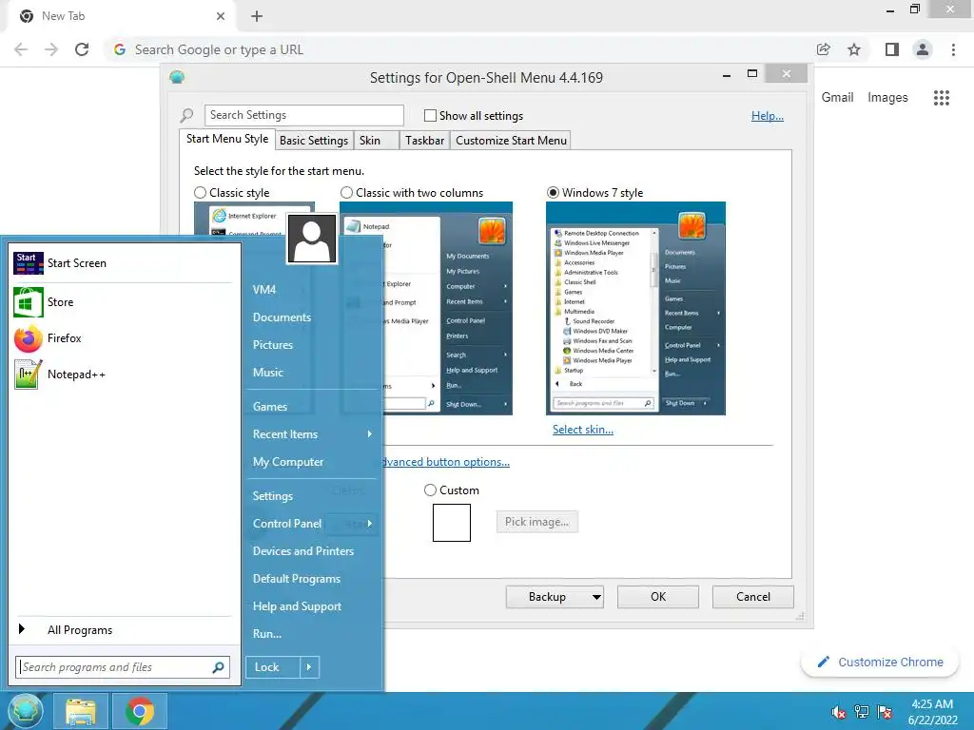Go back in Chrome
974x730 pixels.
(21, 49)
